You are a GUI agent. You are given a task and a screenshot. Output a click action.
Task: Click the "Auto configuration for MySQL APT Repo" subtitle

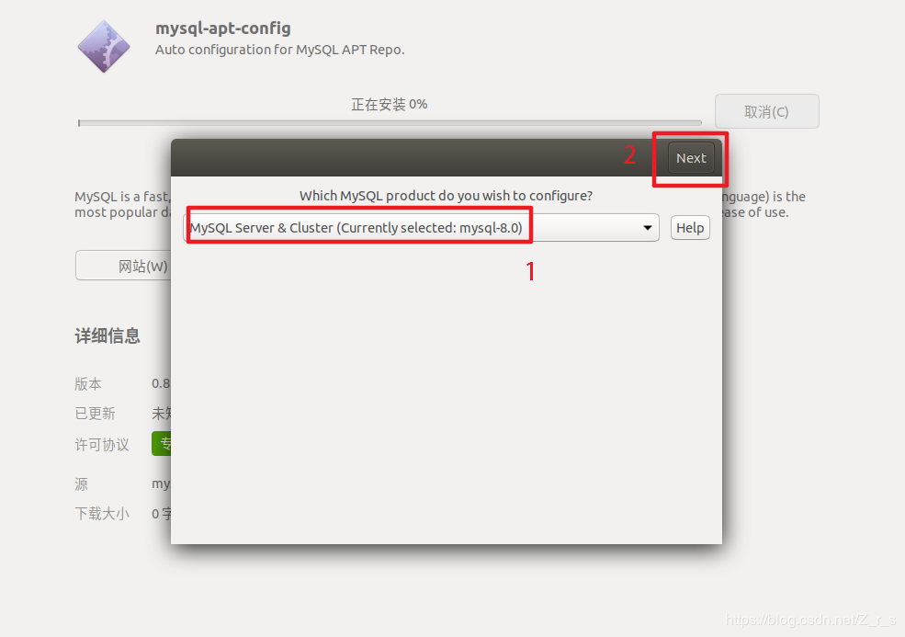tap(280, 50)
